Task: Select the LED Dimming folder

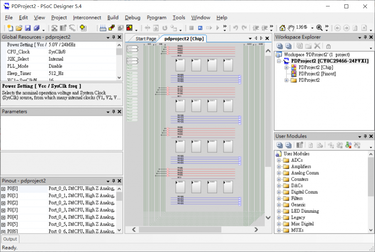Action: [x=305, y=211]
